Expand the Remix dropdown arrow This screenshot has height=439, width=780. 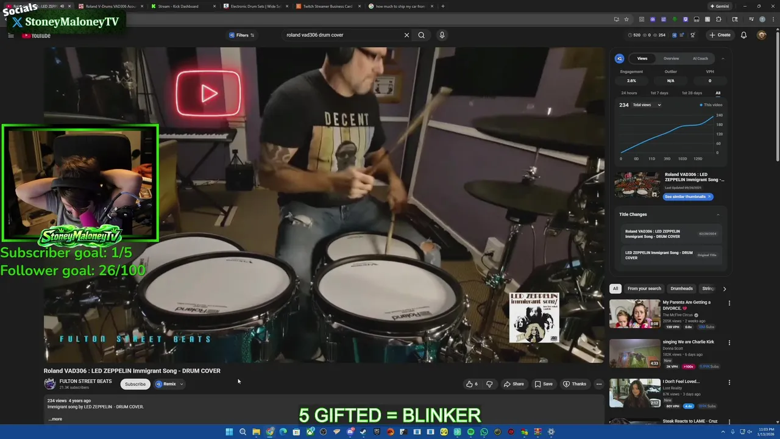(x=182, y=384)
